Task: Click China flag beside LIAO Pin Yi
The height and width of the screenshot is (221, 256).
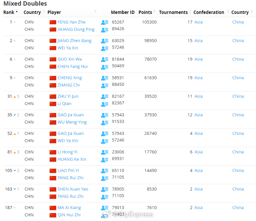Action: click(53, 171)
